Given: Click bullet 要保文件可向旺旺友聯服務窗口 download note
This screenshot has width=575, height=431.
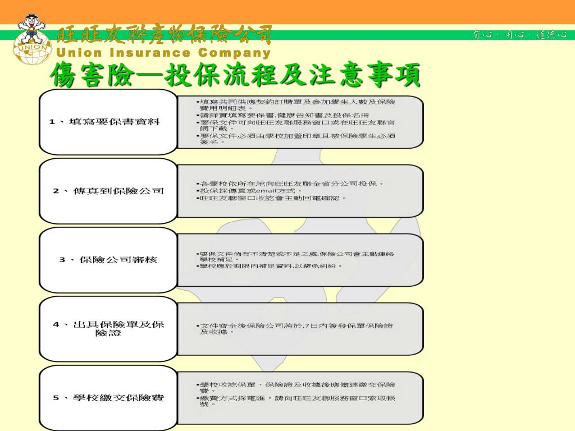Looking at the screenshot, I should click(x=295, y=125).
